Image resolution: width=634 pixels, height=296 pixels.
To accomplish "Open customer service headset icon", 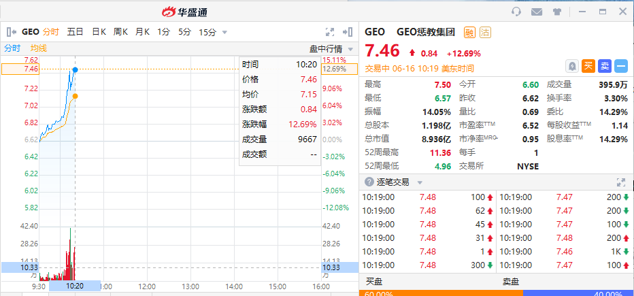I will [516, 12].
